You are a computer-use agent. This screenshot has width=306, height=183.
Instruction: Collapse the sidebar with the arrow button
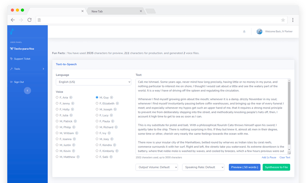pos(28,91)
